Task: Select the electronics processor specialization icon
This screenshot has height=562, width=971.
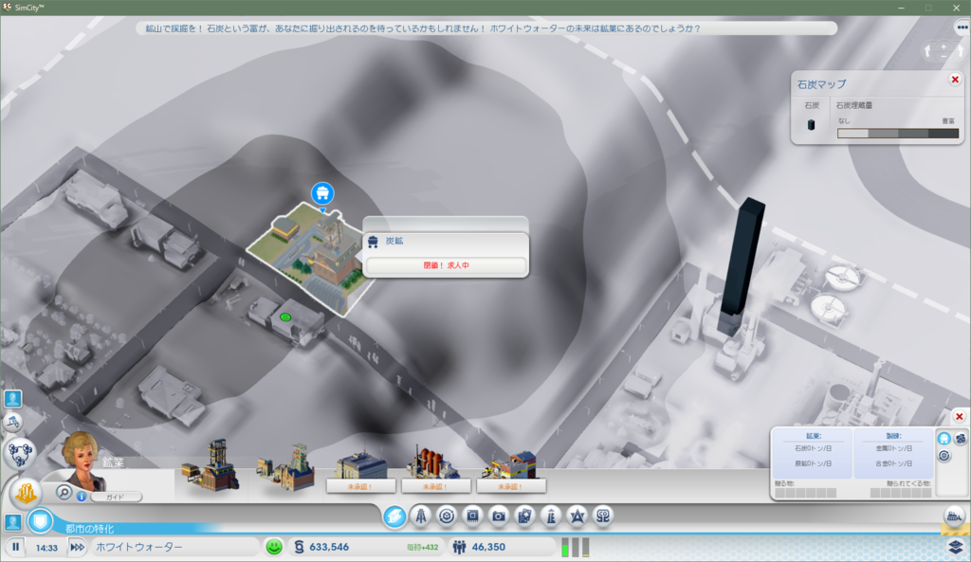Action: pyautogui.click(x=472, y=516)
